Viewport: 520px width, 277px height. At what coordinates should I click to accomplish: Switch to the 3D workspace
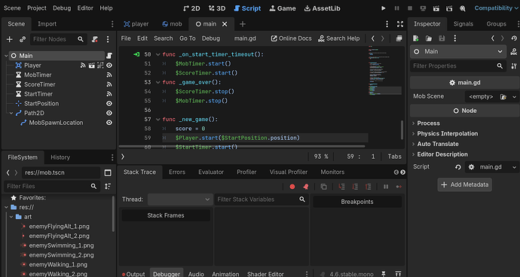pyautogui.click(x=217, y=8)
